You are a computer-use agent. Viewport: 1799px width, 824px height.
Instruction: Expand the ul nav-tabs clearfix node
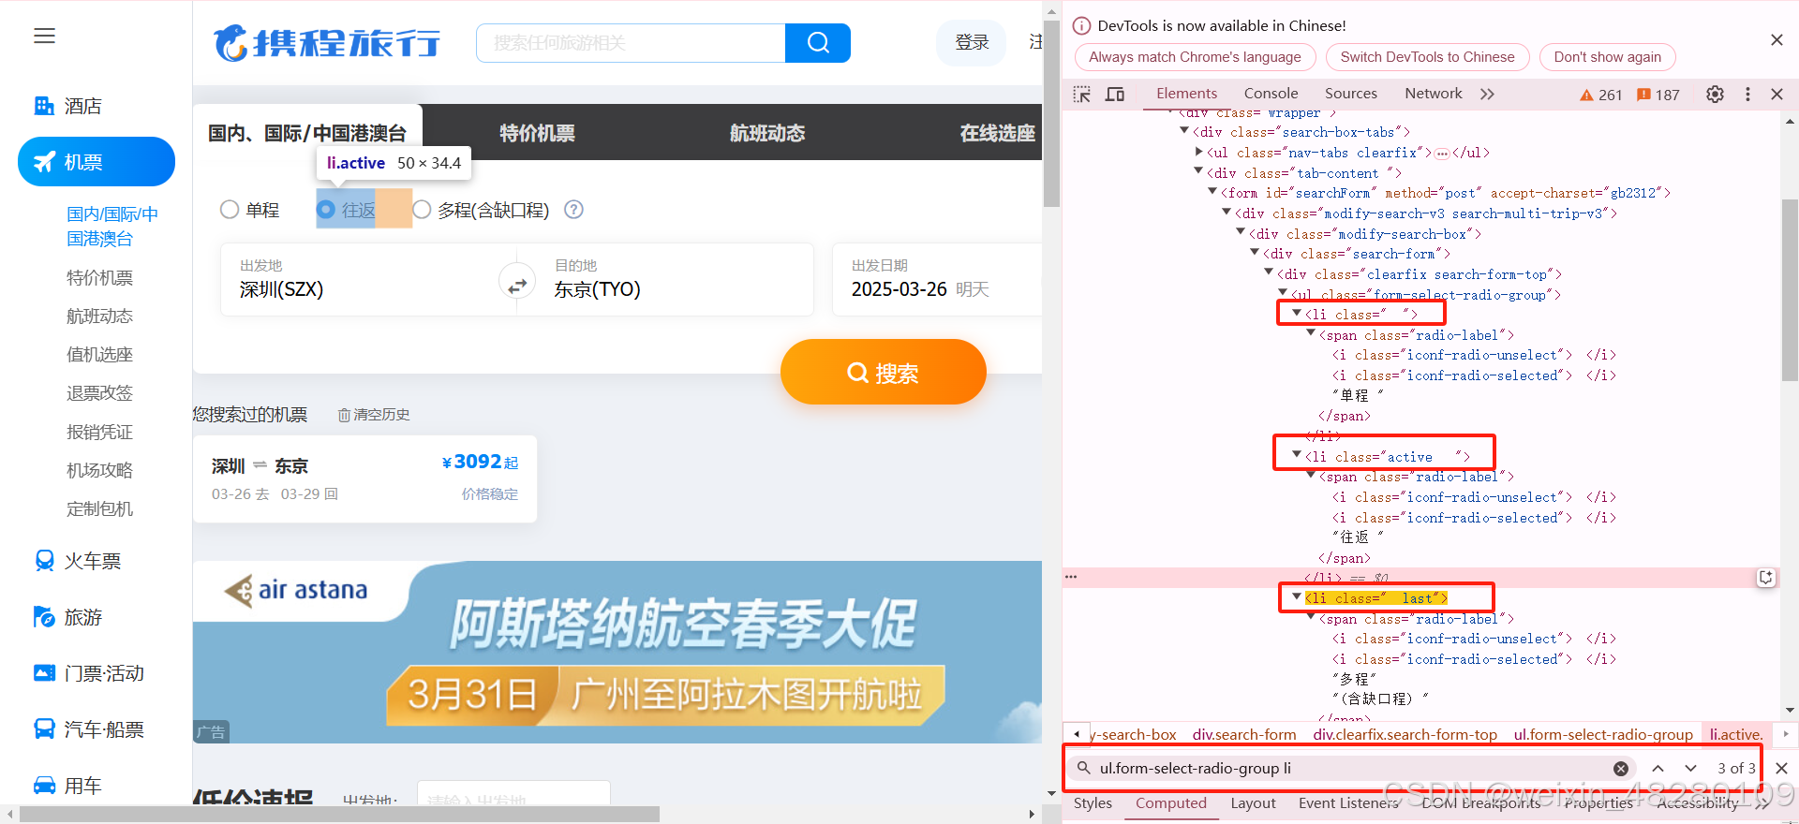1198,152
